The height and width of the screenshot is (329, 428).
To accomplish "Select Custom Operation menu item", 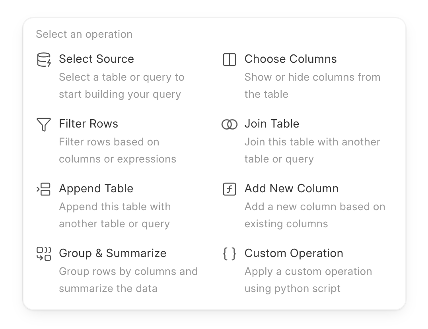I will pos(294,253).
